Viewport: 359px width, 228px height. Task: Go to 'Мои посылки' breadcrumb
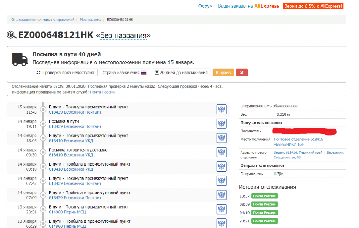tap(91, 19)
